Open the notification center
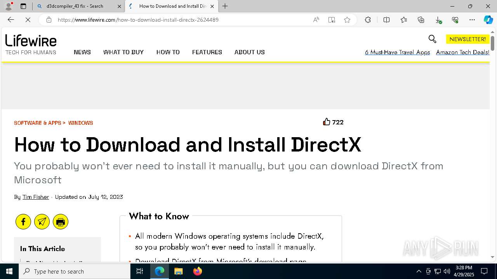This screenshot has height=279, width=497. click(484, 271)
